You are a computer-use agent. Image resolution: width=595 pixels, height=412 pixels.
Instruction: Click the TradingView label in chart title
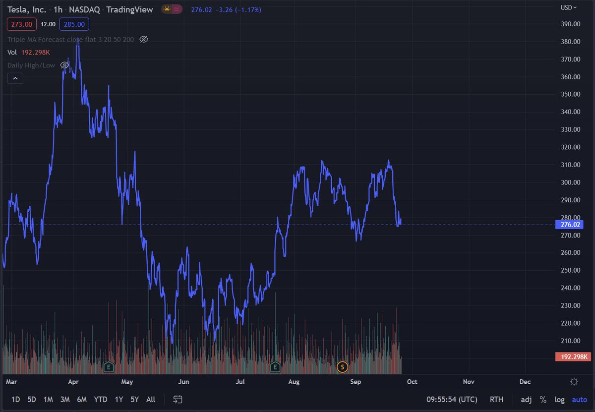click(129, 10)
